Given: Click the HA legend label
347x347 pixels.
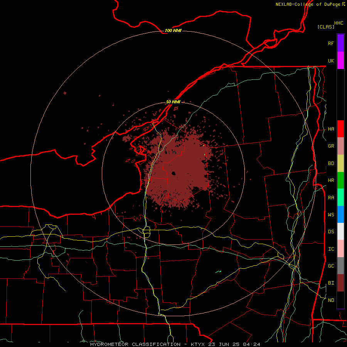Looking at the screenshot, I should (331, 129).
